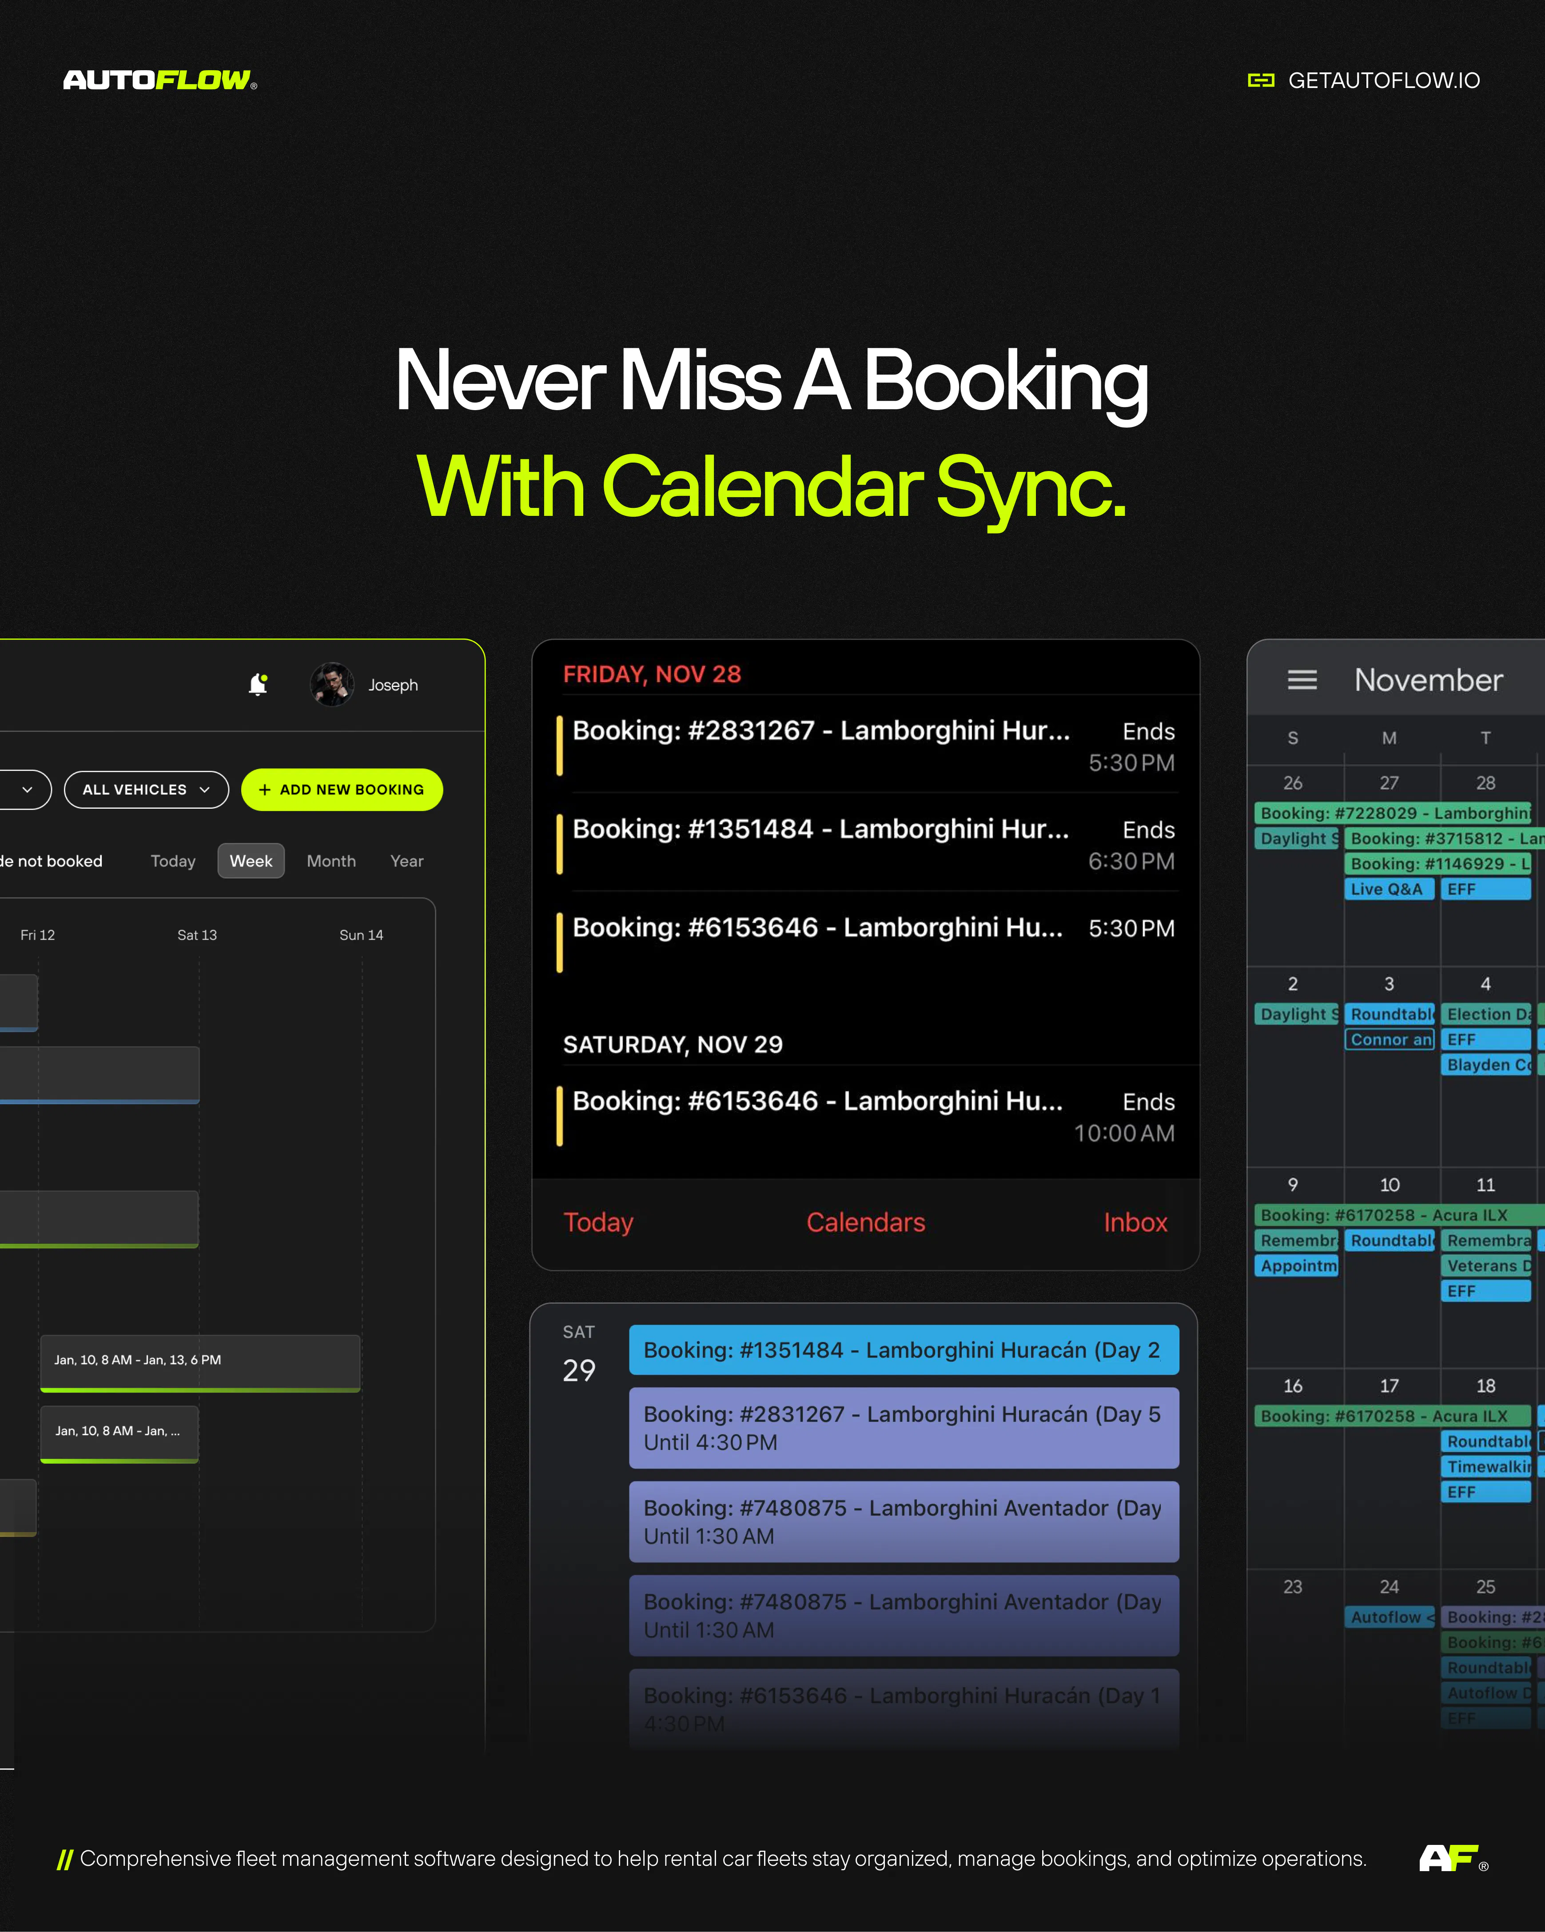Open Calendars in the agenda footer

(x=865, y=1222)
